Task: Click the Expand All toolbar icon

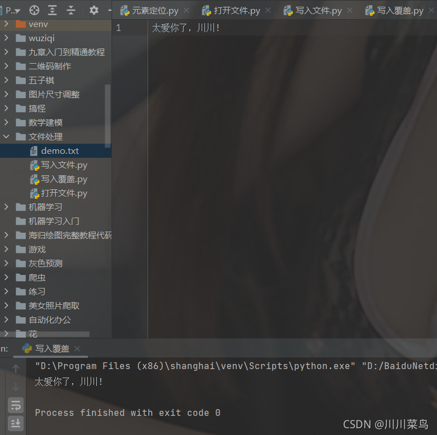Action: [52, 10]
